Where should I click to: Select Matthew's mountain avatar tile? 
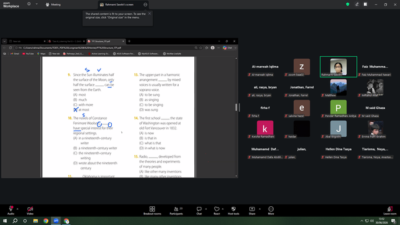(x=338, y=87)
